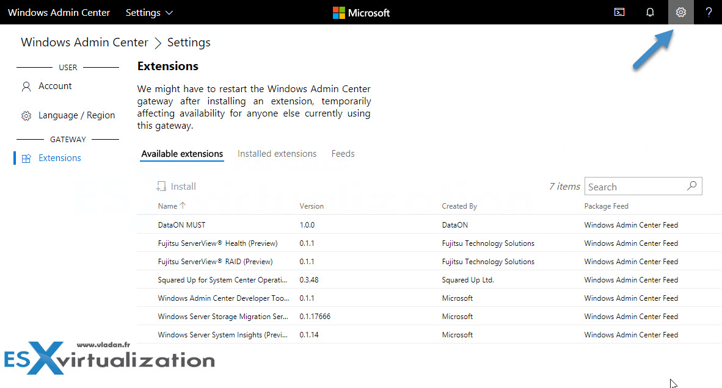The image size is (722, 388).
Task: Select Extensions in sidebar
Action: (x=59, y=158)
